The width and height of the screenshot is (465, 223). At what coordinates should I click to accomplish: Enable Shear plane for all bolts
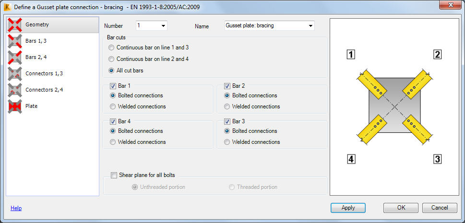click(x=114, y=175)
